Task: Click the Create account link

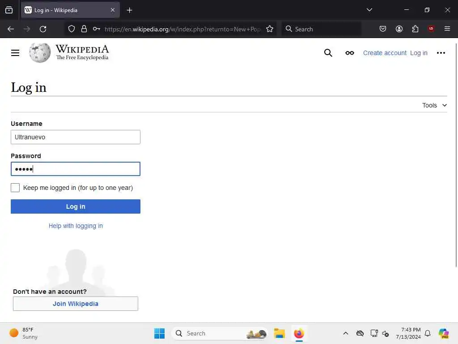Action: [x=385, y=53]
